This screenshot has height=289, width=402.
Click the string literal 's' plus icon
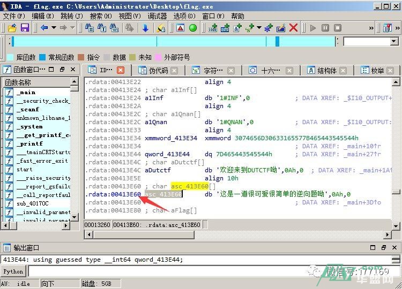coord(249,28)
